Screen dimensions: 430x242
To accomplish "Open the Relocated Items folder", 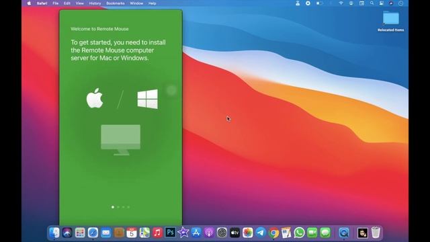I will click(391, 21).
